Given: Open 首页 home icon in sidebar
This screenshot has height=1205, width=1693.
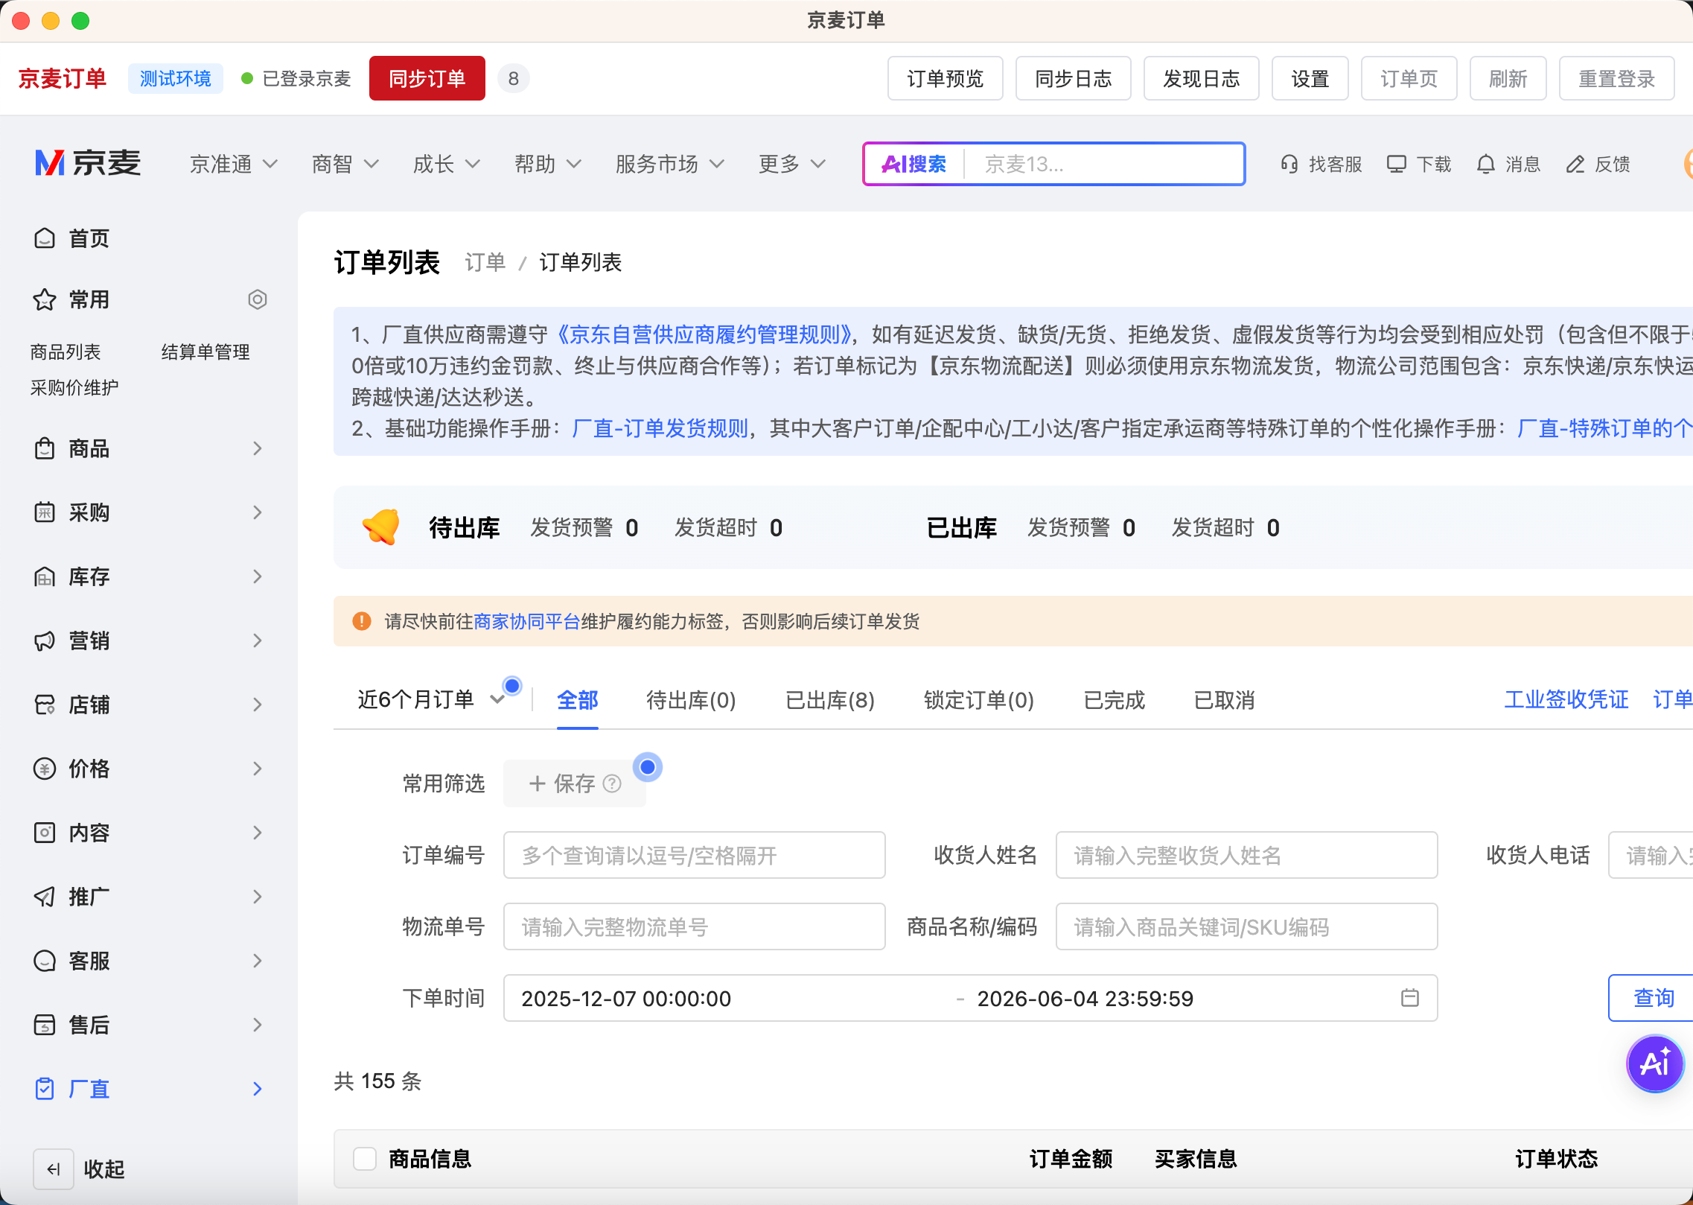Looking at the screenshot, I should coord(45,238).
